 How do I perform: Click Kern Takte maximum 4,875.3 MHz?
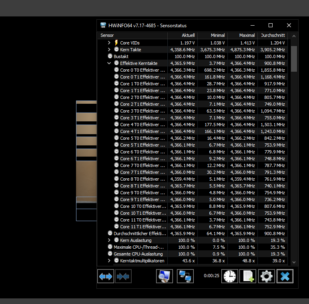[x=243, y=50]
